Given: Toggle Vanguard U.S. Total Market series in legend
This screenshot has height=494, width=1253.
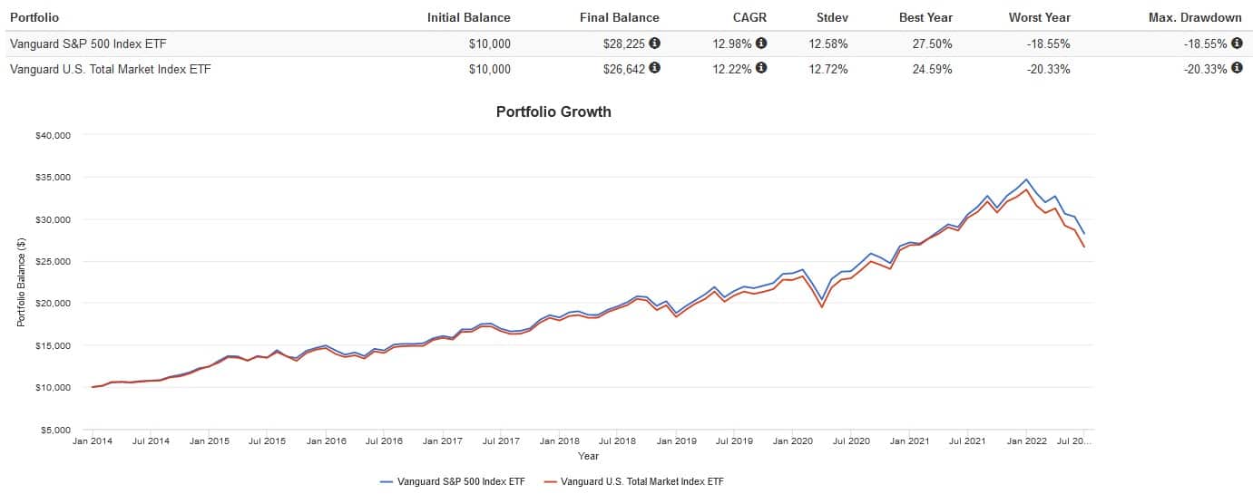Looking at the screenshot, I should pos(642,481).
